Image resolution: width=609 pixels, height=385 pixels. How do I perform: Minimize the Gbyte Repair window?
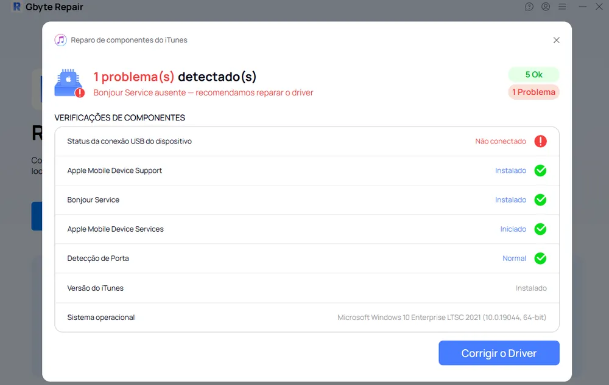pos(583,7)
